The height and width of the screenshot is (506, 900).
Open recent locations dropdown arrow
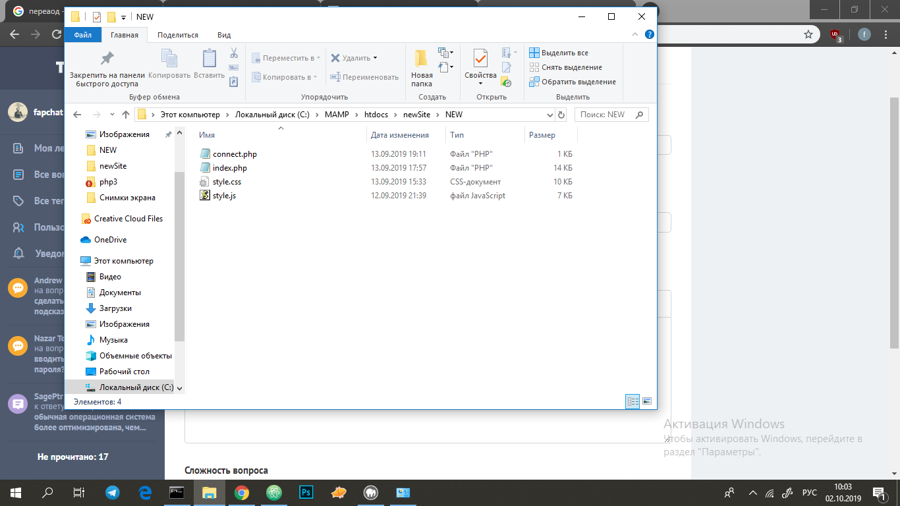[113, 115]
